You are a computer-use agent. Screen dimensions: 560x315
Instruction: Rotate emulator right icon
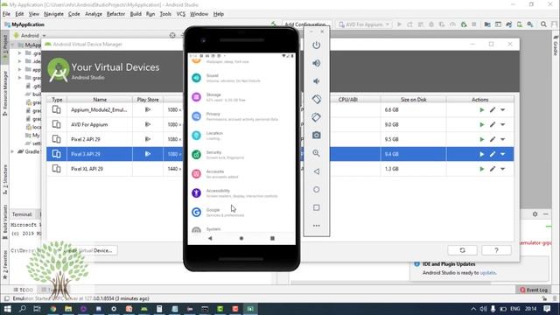click(x=316, y=117)
